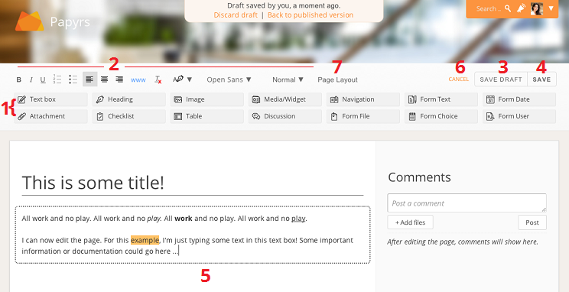Open the Open Sans font dropdown
The width and height of the screenshot is (569, 292).
click(x=229, y=79)
